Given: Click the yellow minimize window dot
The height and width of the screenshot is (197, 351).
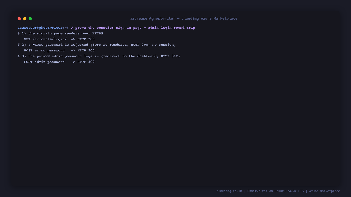Looking at the screenshot, I should pyautogui.click(x=25, y=19).
